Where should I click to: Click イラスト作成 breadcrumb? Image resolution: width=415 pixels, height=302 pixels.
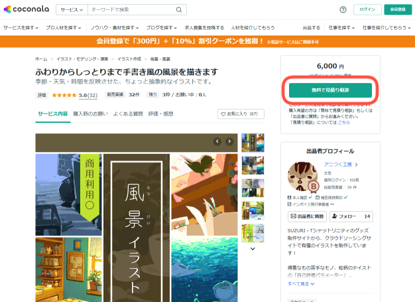(129, 59)
